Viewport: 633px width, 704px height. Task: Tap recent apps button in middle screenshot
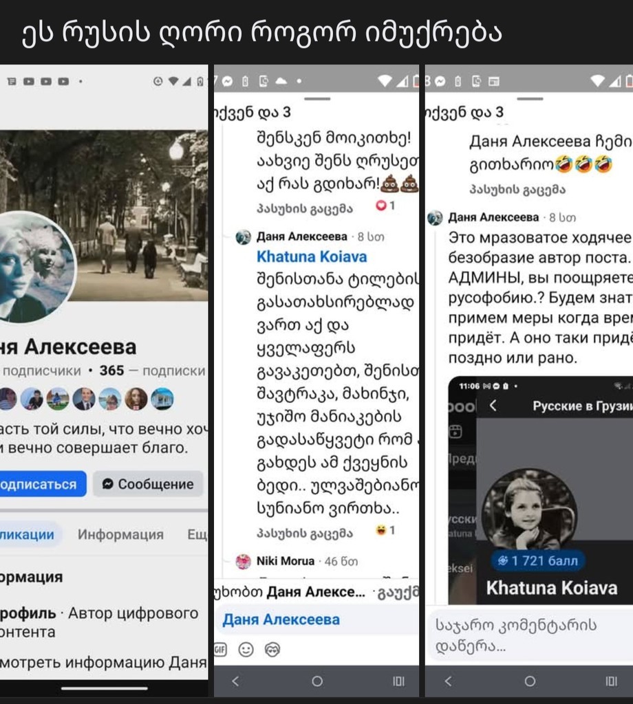(x=398, y=681)
